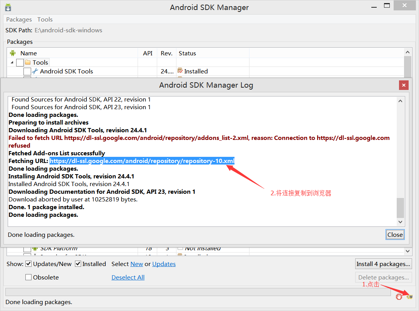Screen dimensions: 419x311
Task: Click the Android robot icon in the packages header
Action: [x=13, y=53]
